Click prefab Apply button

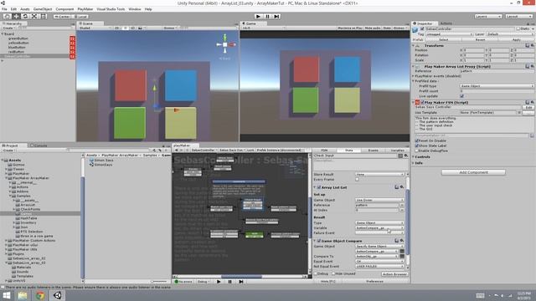[x=517, y=39]
